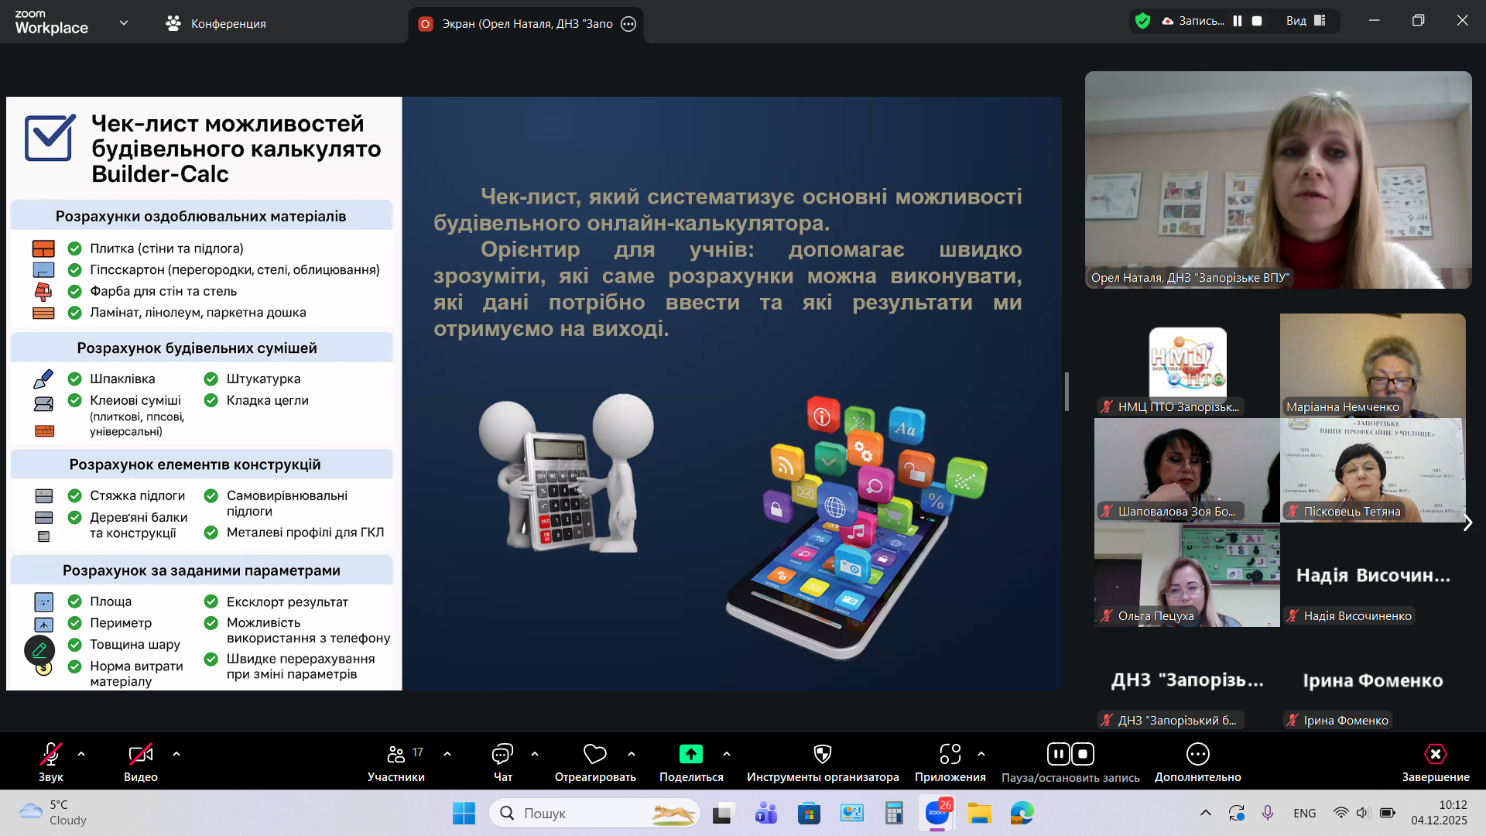The image size is (1486, 836).
Task: Turn on camera with the Видео button
Action: click(141, 762)
